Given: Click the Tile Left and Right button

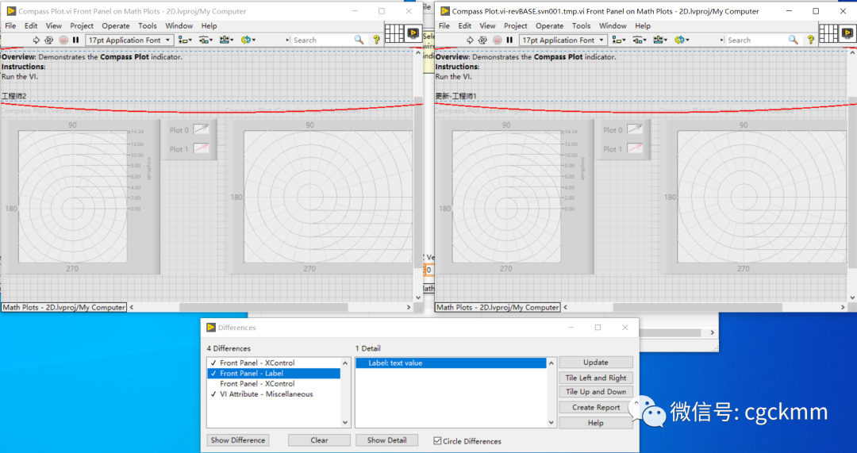Looking at the screenshot, I should (595, 378).
